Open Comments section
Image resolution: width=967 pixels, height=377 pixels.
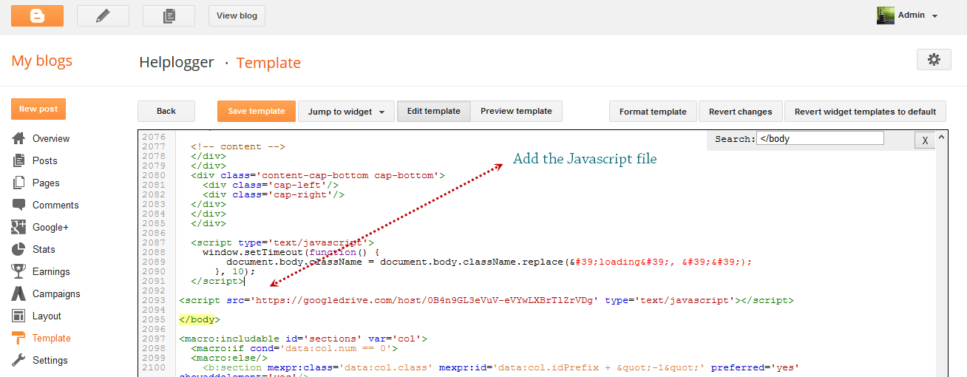pos(55,205)
